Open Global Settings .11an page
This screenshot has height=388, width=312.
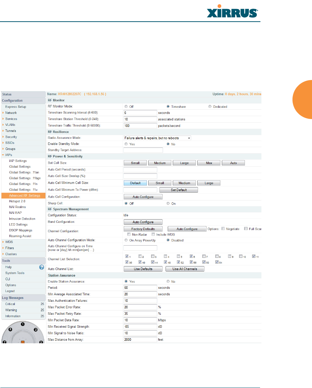[x=24, y=172]
